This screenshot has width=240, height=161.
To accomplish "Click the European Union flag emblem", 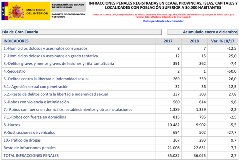I will (3, 11).
